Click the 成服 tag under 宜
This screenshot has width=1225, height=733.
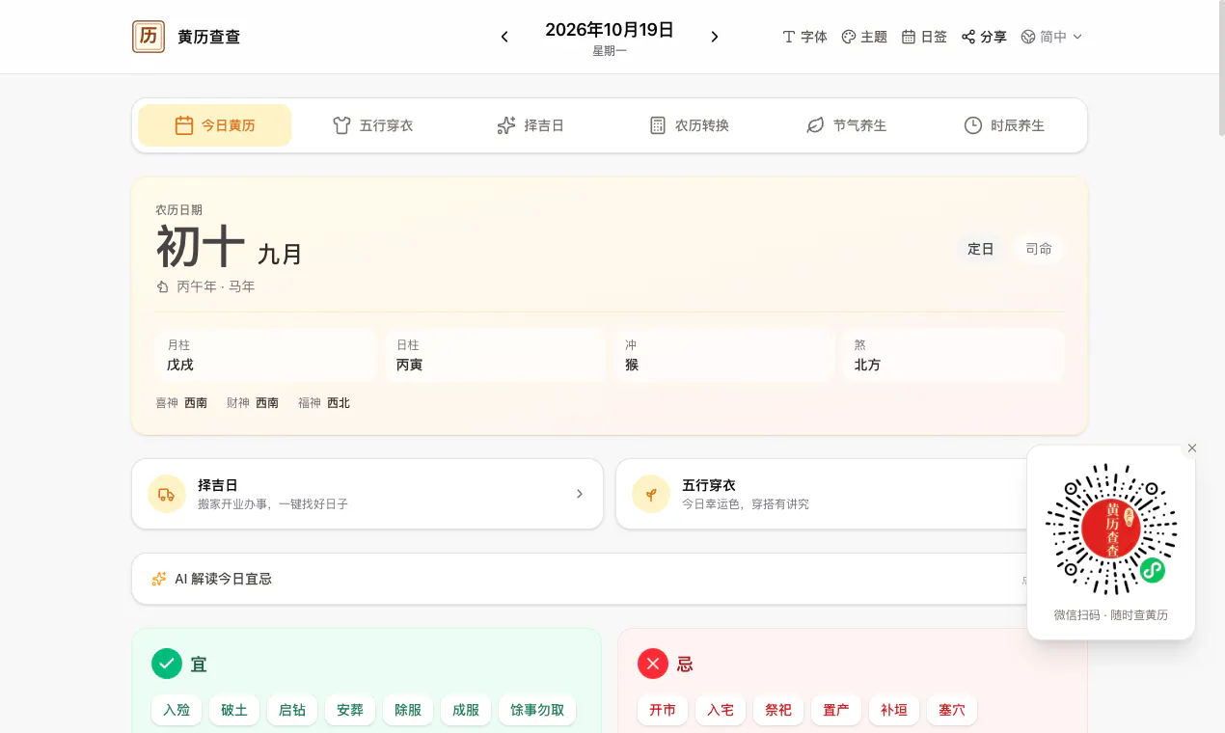[466, 710]
